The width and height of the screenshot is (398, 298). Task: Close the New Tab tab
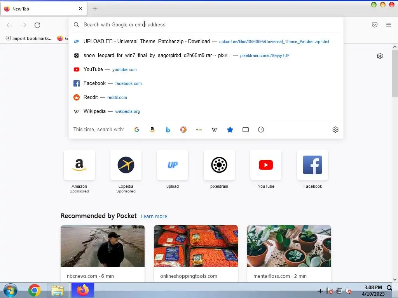80,9
